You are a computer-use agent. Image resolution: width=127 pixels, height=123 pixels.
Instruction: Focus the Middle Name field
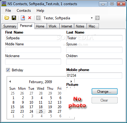(x=33, y=50)
